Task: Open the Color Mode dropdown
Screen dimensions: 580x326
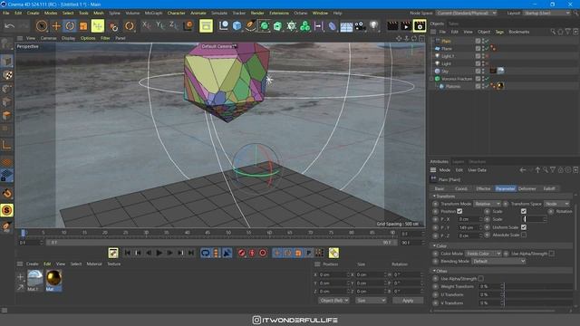Action: click(483, 254)
